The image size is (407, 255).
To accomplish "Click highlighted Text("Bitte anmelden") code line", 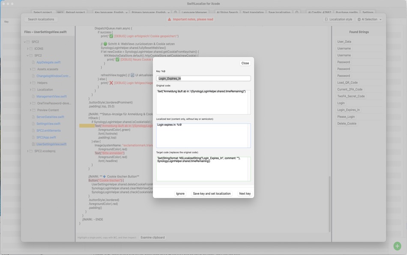I will [110, 153].
